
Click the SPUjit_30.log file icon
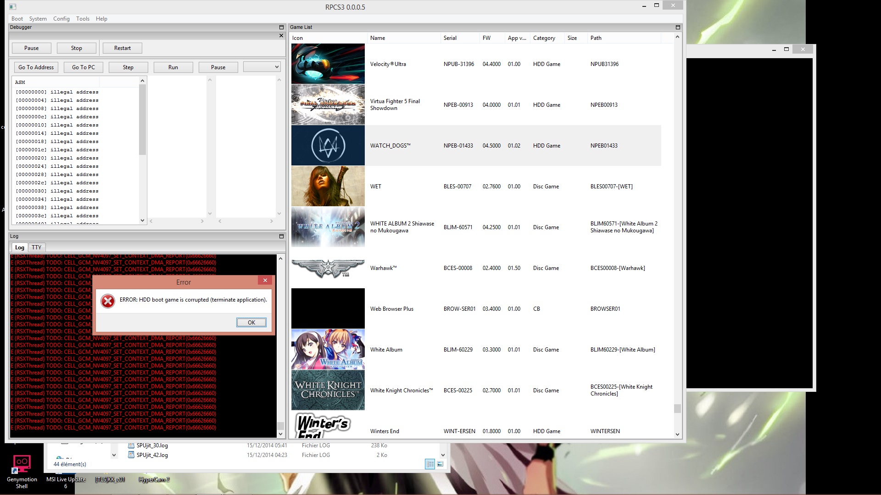pos(131,445)
